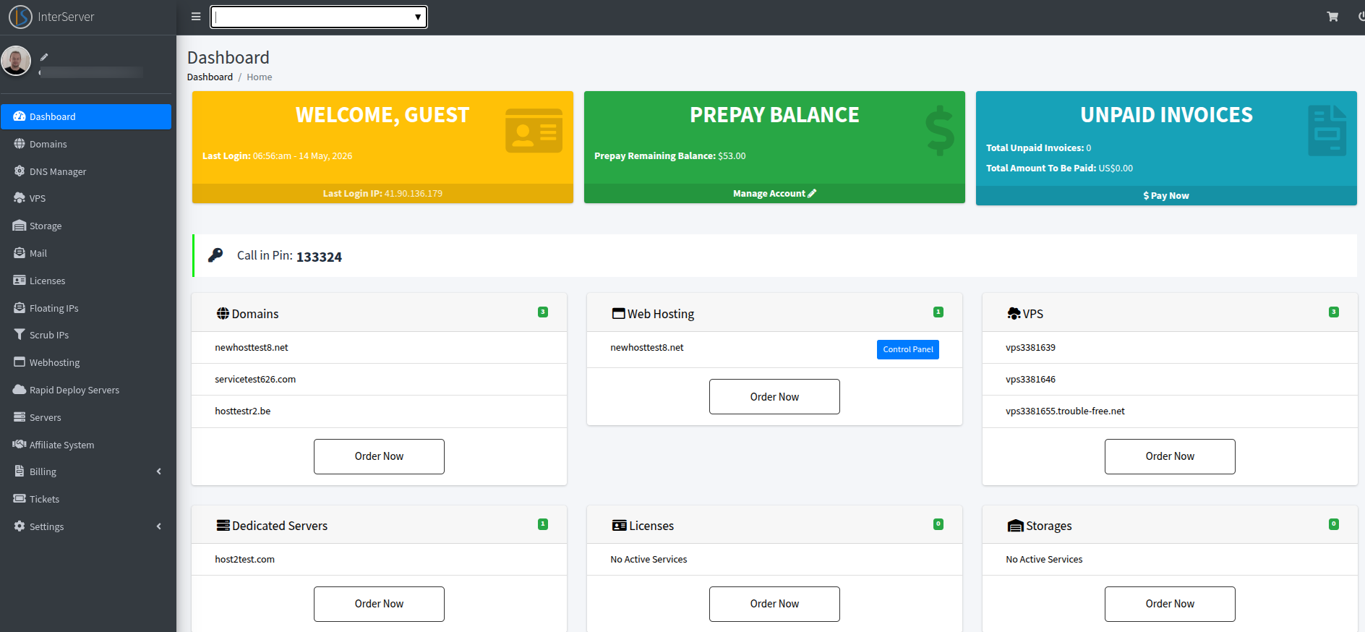Click the Servers stack icon in sidebar
Screen dimensions: 1365x632
(x=20, y=417)
